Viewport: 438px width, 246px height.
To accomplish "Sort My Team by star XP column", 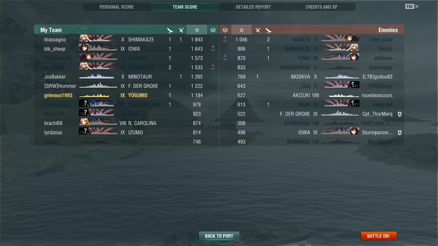I will pos(197,30).
